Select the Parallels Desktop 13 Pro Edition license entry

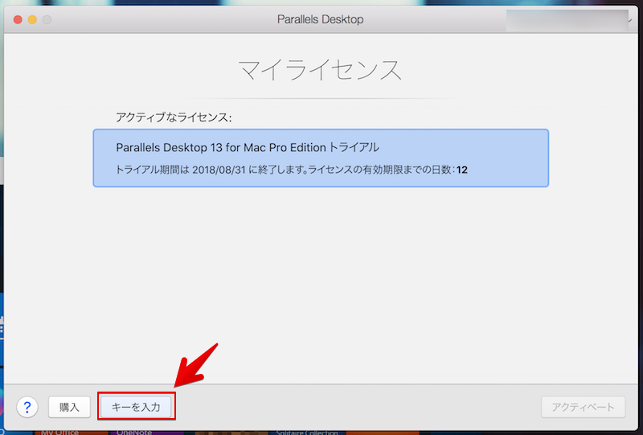click(321, 158)
